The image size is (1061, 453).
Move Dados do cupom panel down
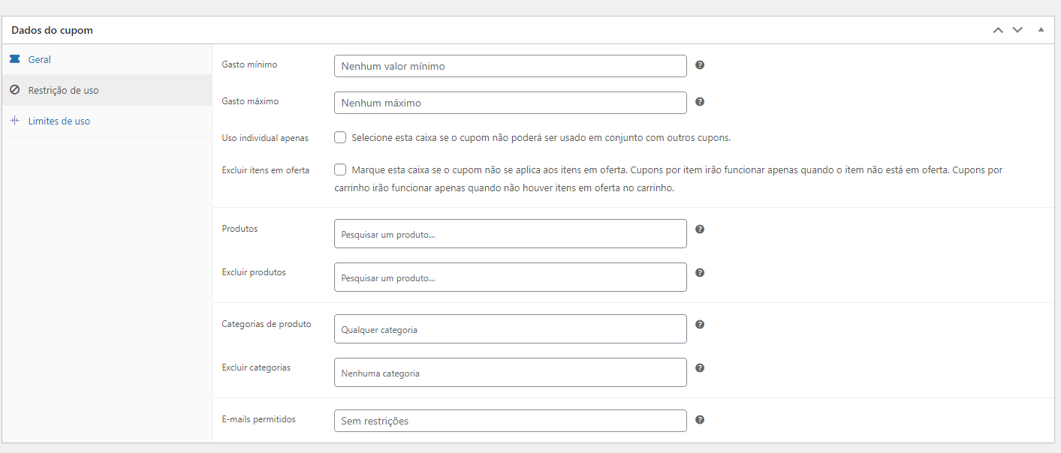[1017, 30]
